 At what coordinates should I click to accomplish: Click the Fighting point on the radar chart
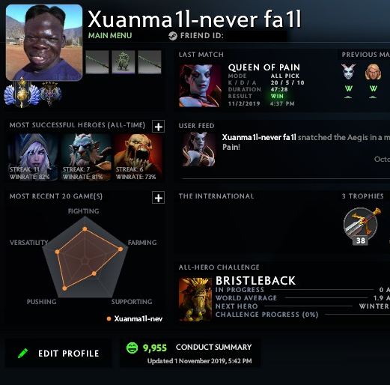pos(85,228)
